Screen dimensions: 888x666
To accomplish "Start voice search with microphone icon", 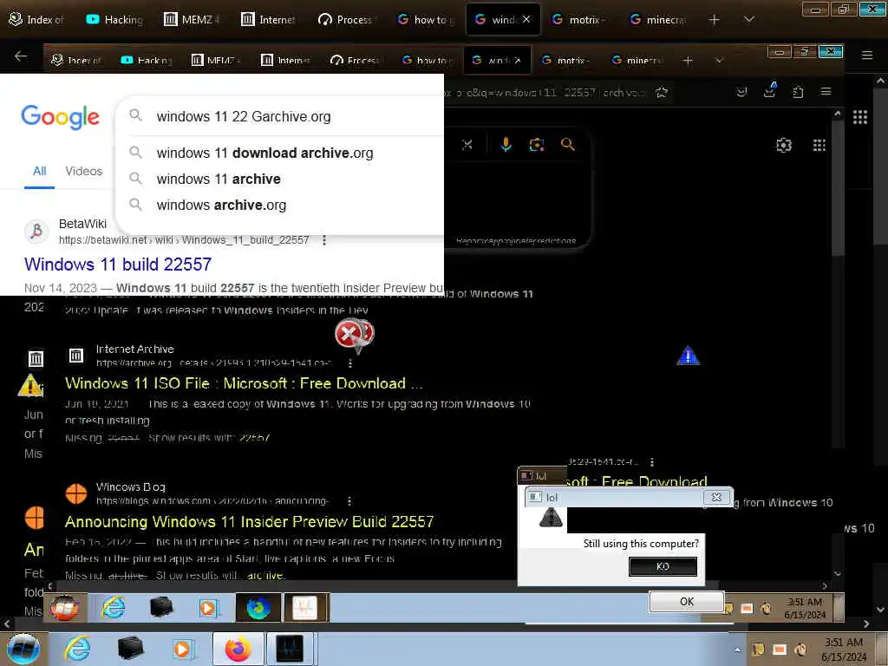I will (x=506, y=145).
